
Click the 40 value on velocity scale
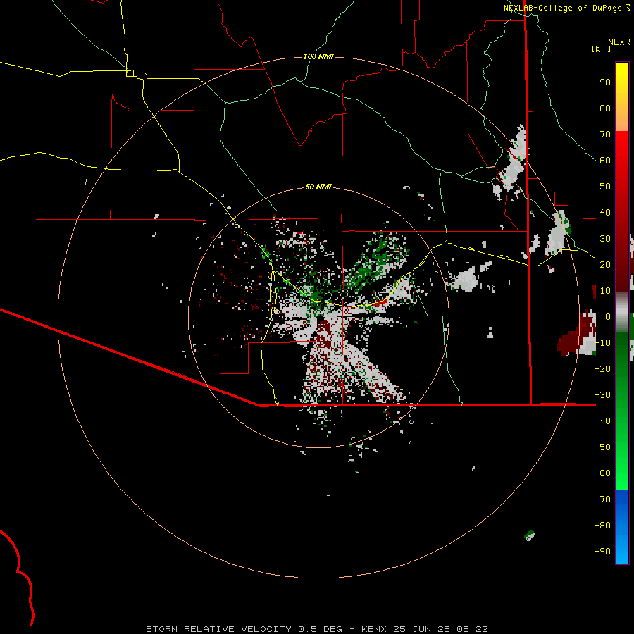tap(605, 213)
